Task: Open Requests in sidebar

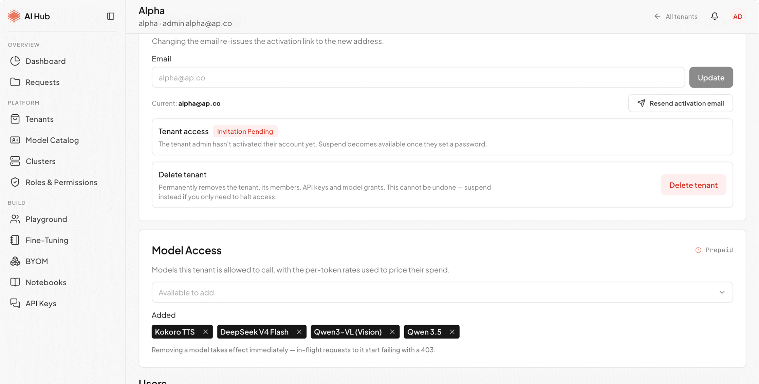Action: click(42, 82)
